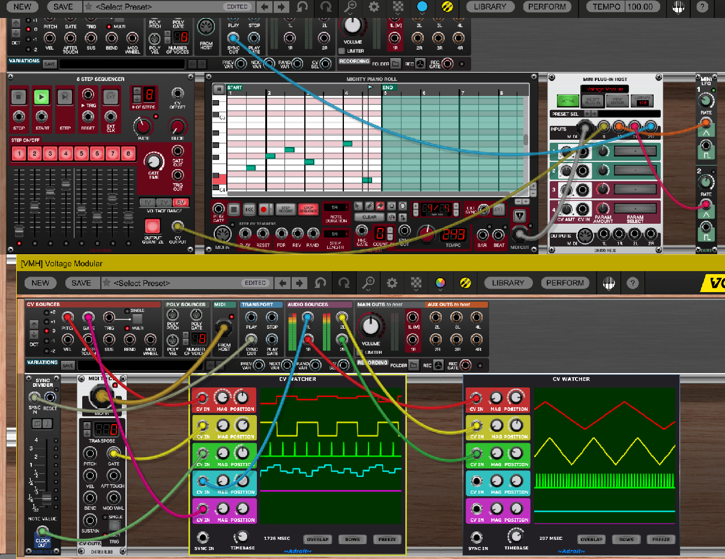Open lower window LIBRARY

[508, 283]
